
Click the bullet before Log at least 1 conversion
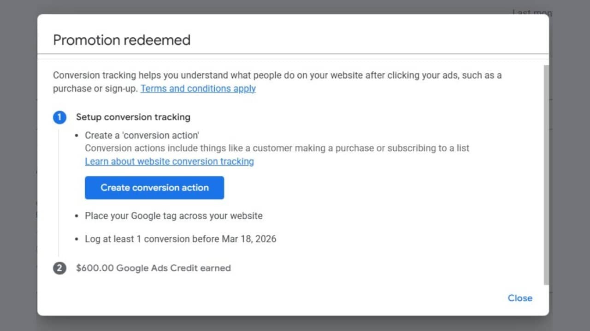point(77,240)
